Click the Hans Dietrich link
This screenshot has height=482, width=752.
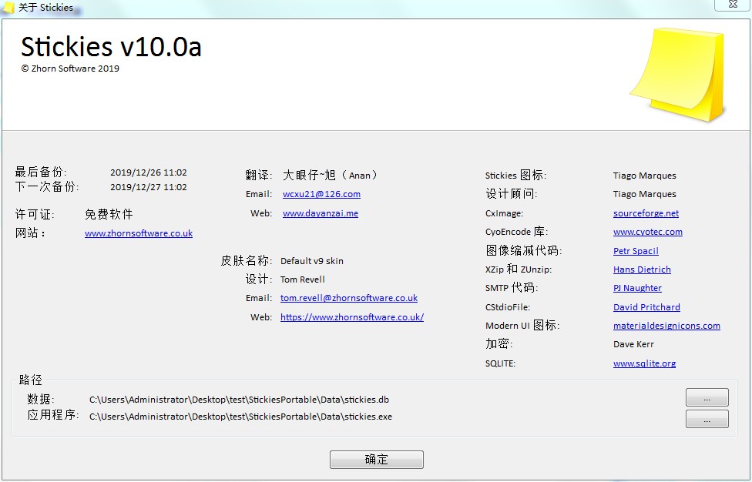(642, 269)
